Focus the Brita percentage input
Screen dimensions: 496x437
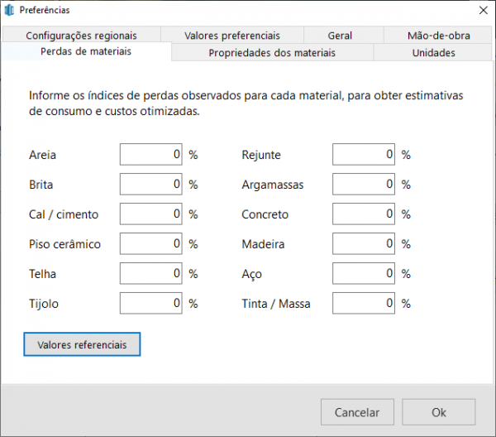pos(151,185)
